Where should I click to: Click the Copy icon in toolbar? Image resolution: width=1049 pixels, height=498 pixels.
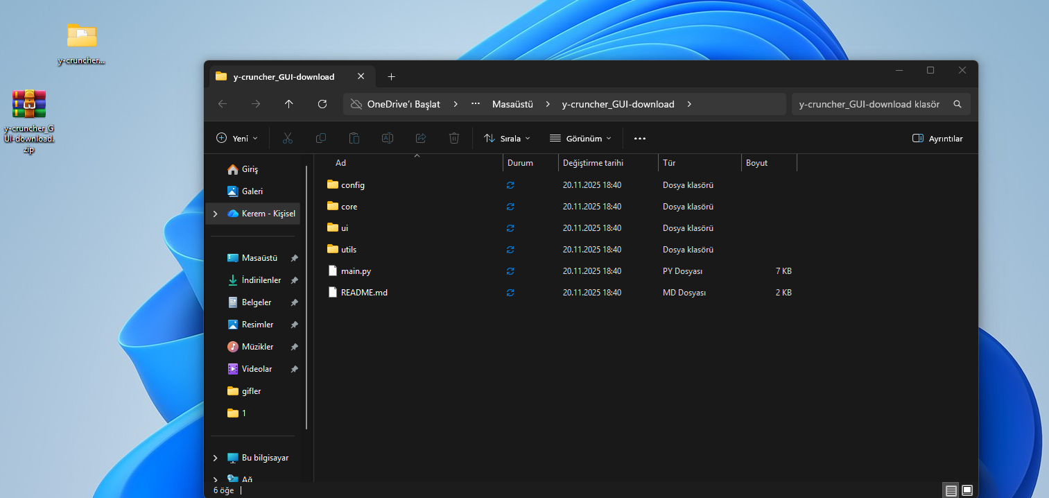point(321,138)
